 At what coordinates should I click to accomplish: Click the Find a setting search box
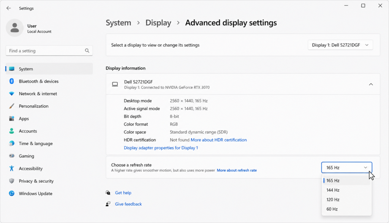49,51
